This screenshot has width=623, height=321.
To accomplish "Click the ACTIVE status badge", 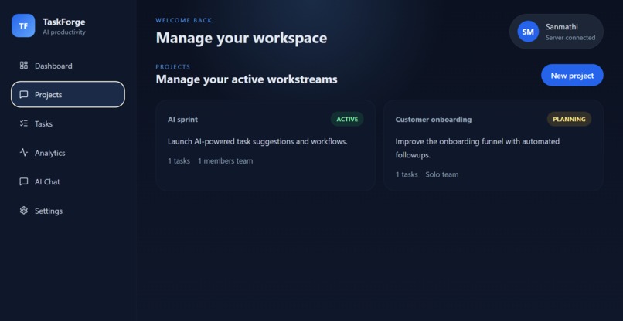I will tap(347, 119).
